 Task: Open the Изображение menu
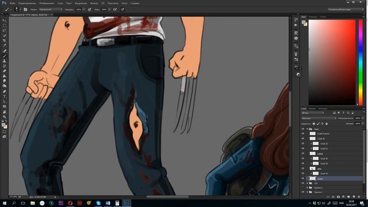tap(47, 3)
